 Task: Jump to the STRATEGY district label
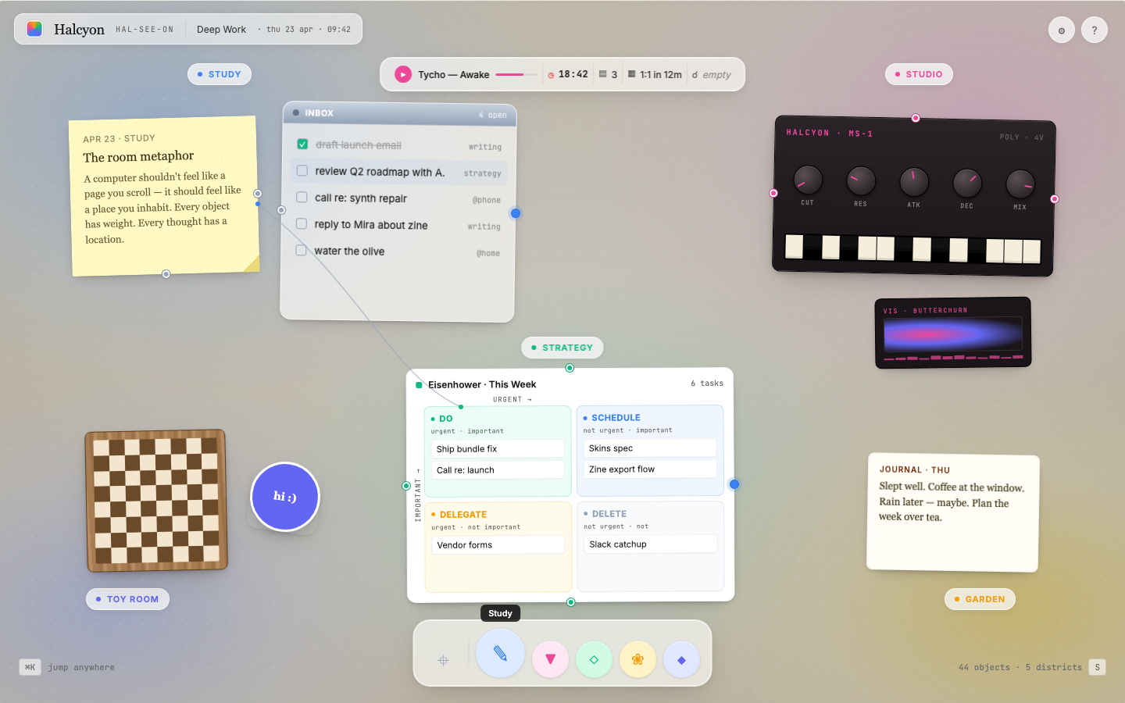tap(562, 348)
